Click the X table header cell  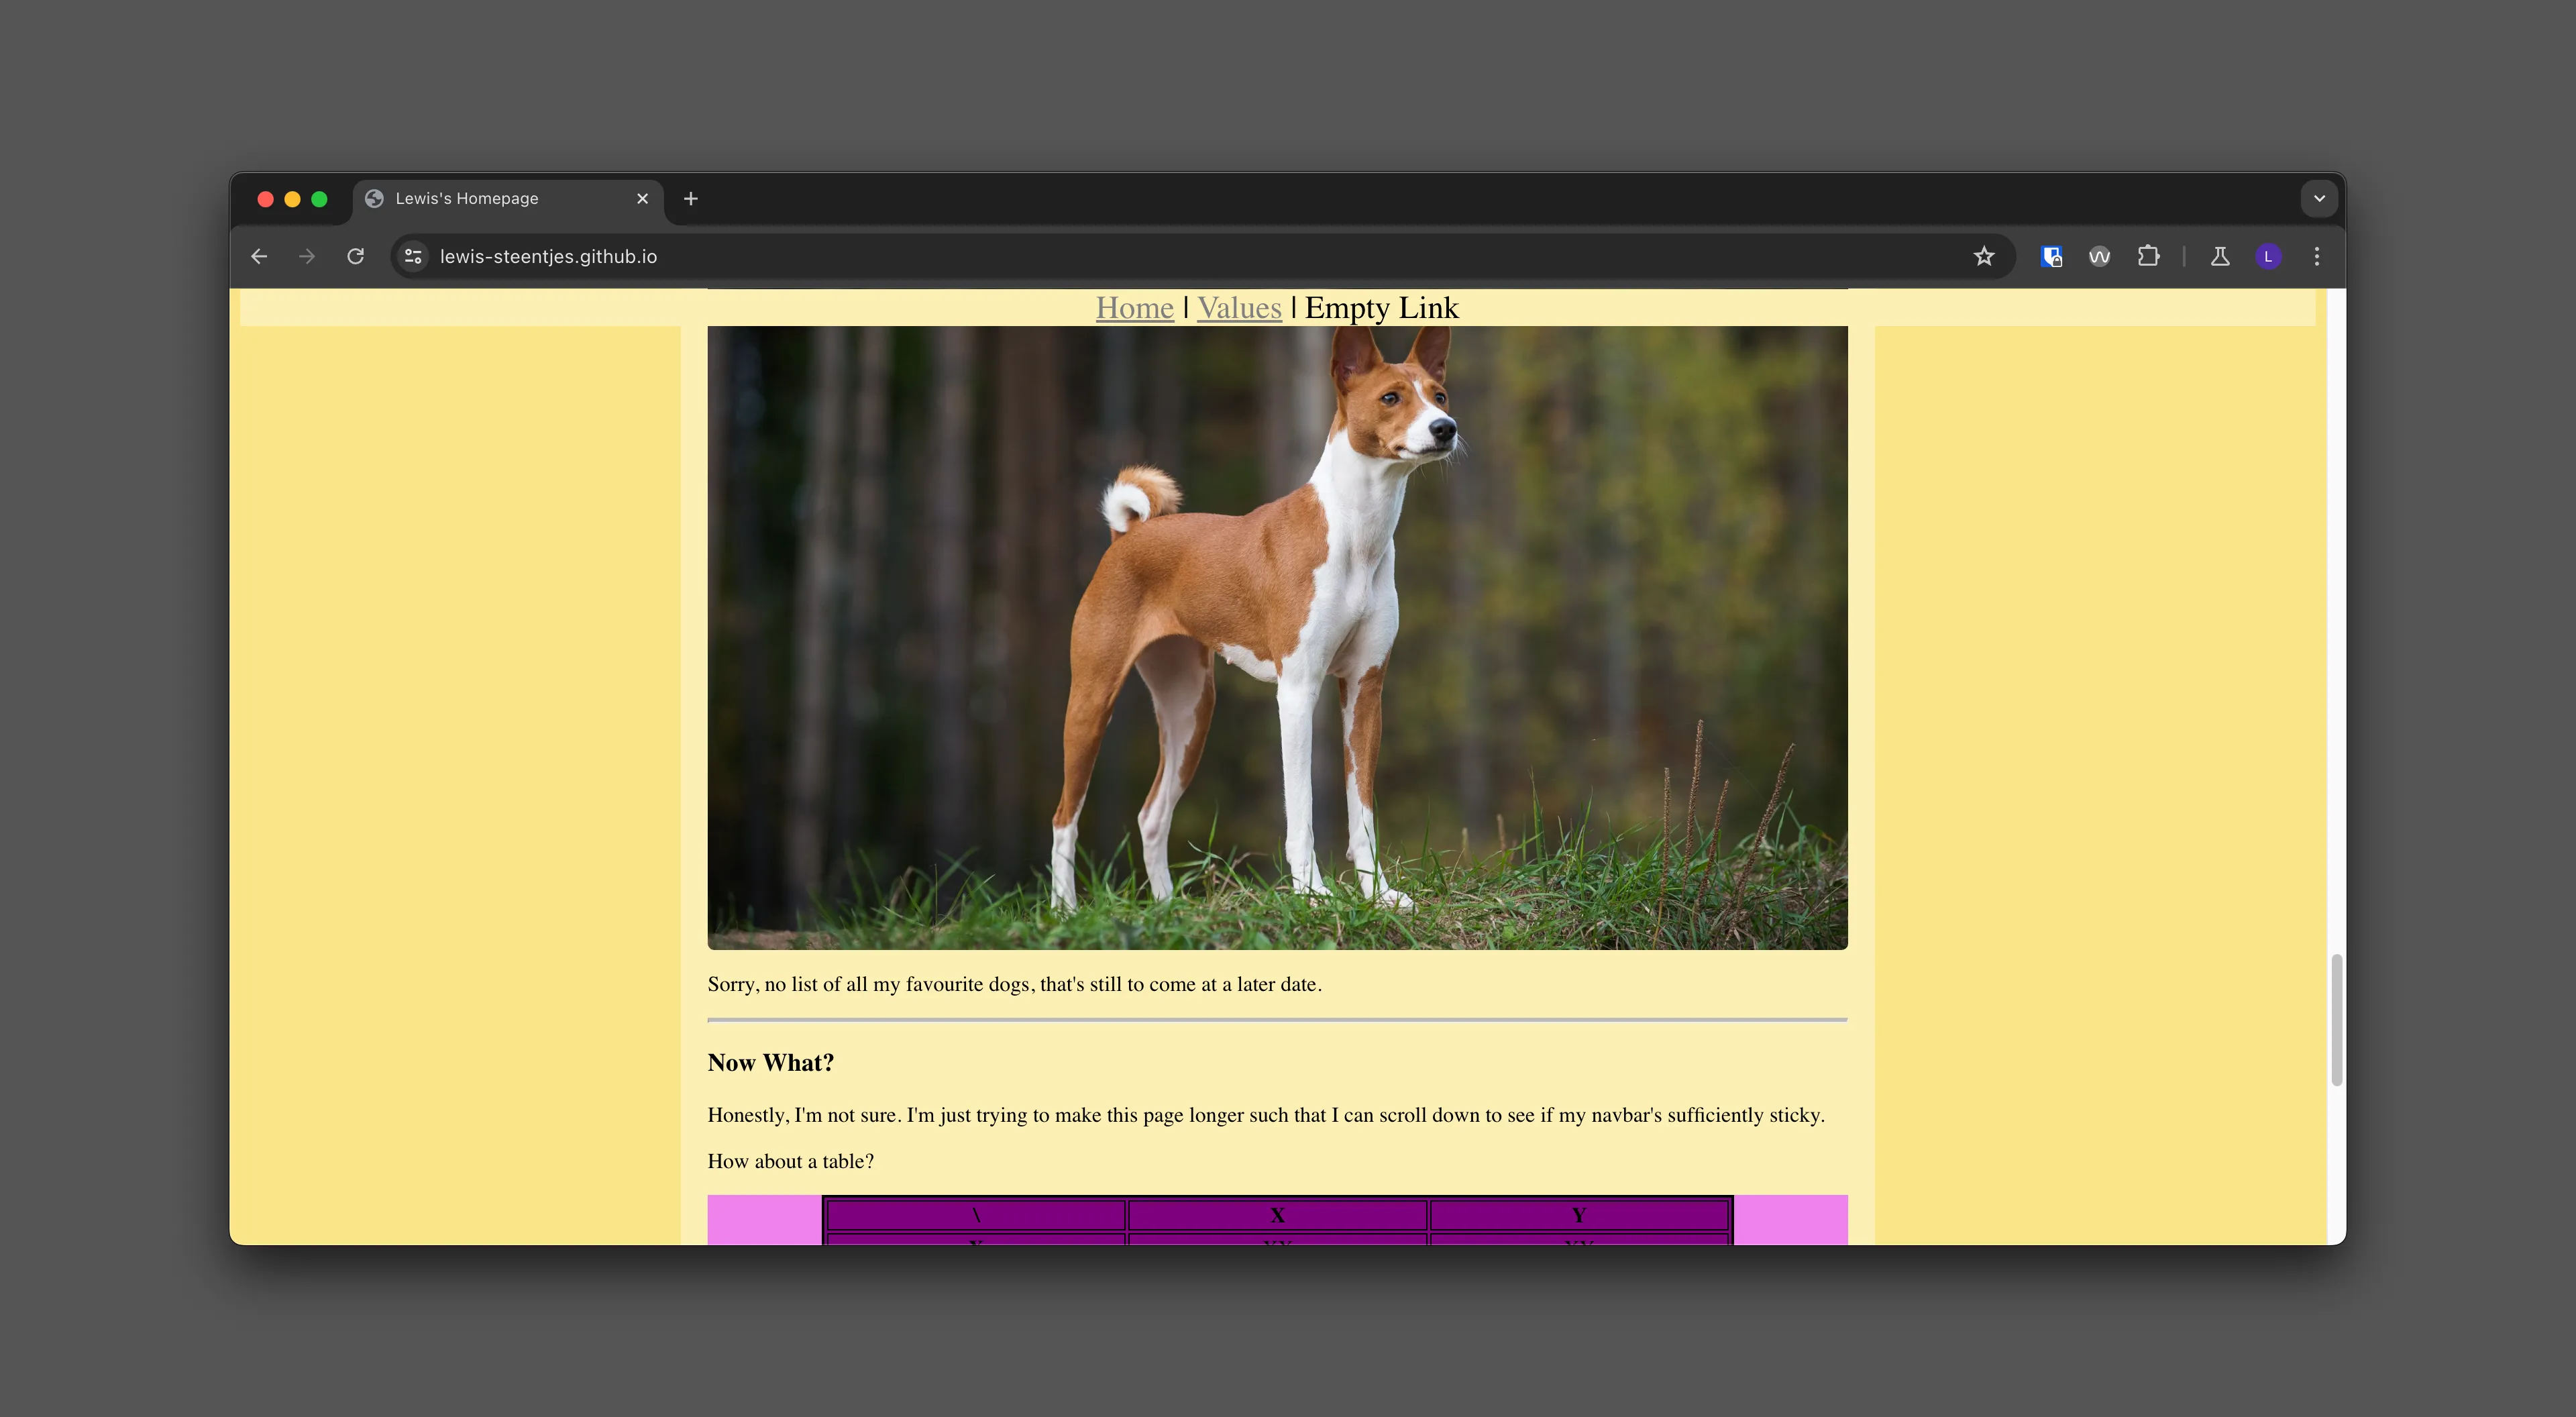click(x=1277, y=1215)
